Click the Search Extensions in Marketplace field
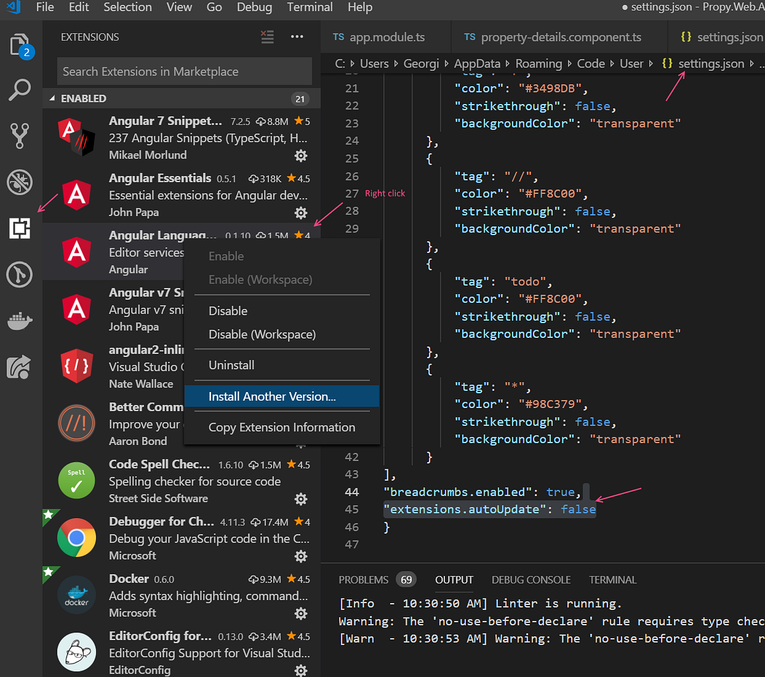 coord(184,71)
